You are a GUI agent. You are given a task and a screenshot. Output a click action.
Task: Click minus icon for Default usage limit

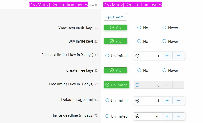[x=178, y=100]
